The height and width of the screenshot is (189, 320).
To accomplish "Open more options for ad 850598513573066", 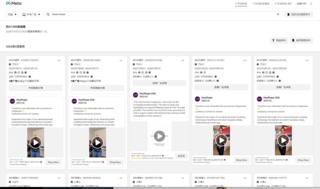I will [183, 178].
